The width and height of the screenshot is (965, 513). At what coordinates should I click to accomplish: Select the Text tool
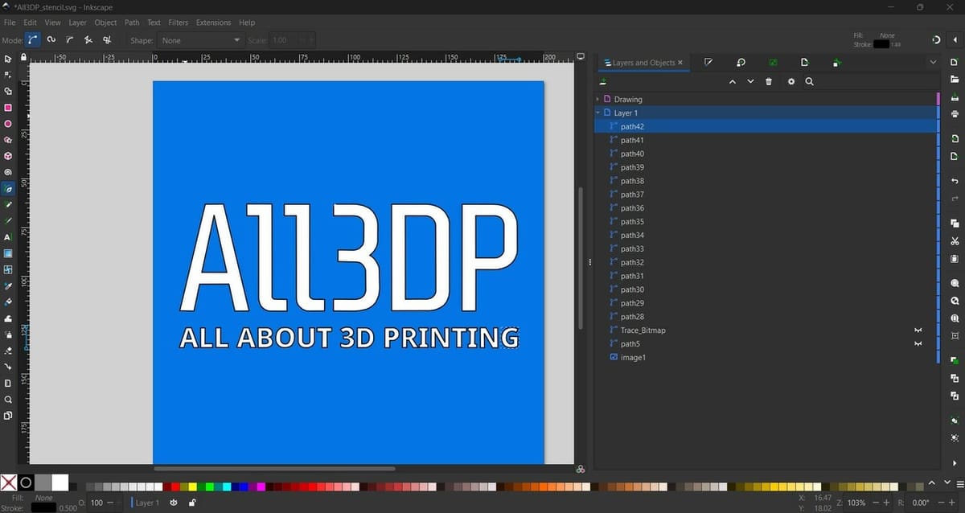(8, 237)
